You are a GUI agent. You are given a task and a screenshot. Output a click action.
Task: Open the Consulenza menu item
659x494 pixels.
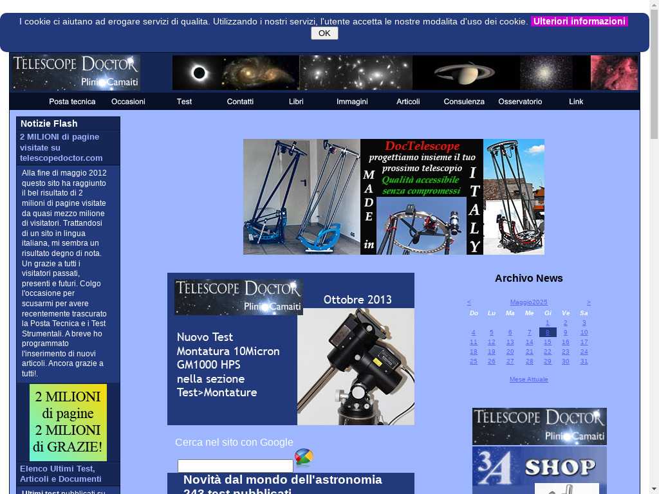click(x=464, y=102)
